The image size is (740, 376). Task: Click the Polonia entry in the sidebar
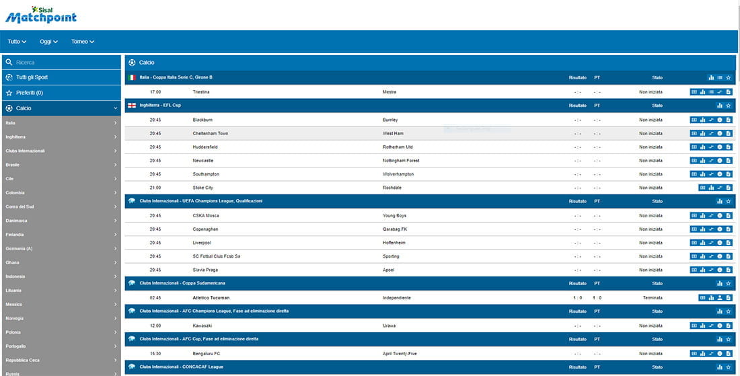click(61, 332)
